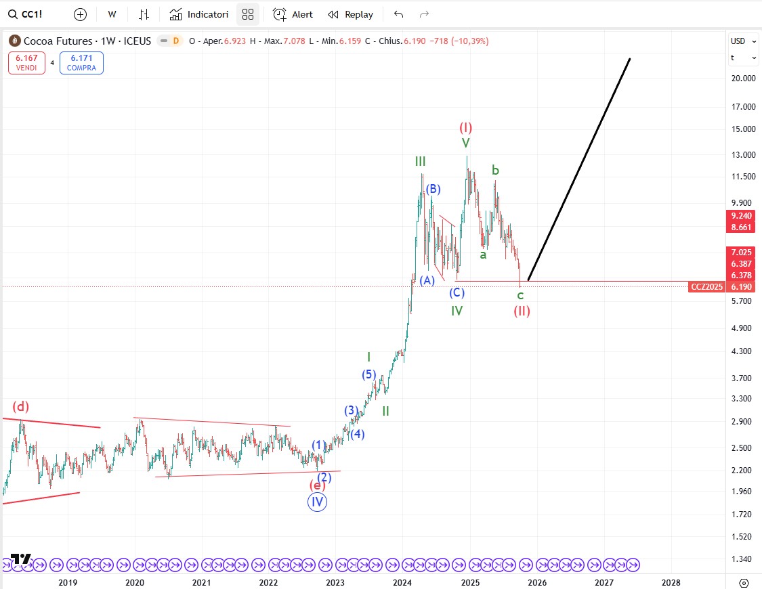
Task: Open the W timeframe interval selector
Action: (x=112, y=14)
